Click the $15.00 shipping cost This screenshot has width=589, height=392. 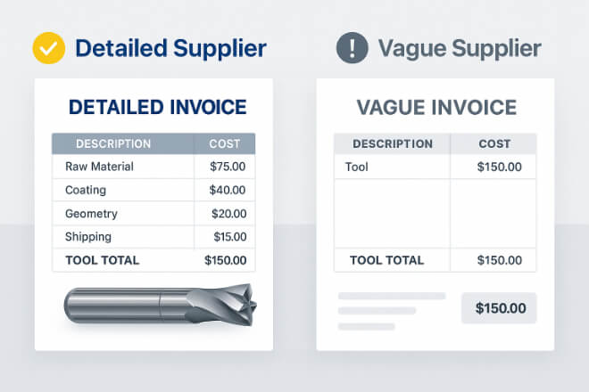(230, 237)
